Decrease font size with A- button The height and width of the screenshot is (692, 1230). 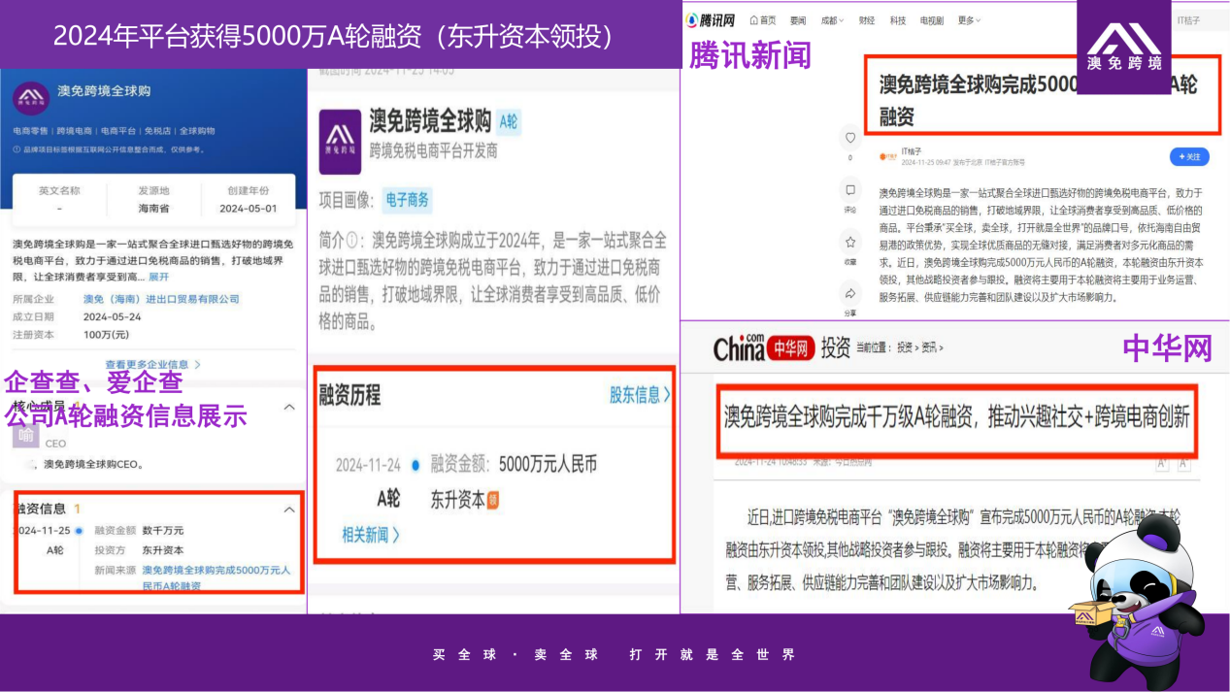pyautogui.click(x=1183, y=464)
